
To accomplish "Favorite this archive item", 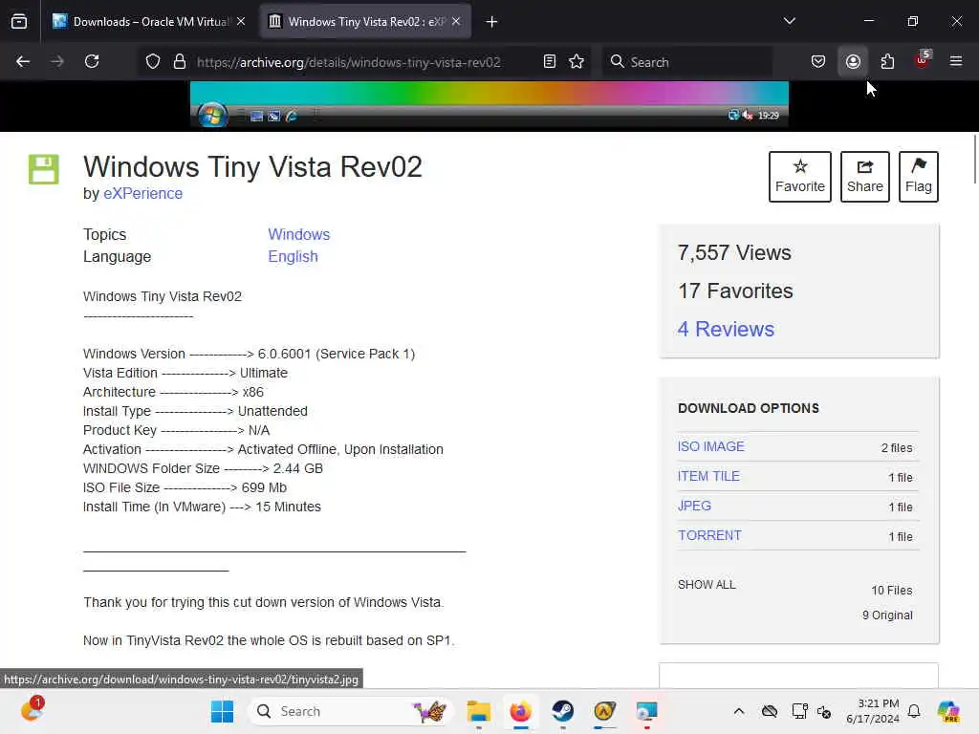I will (800, 177).
